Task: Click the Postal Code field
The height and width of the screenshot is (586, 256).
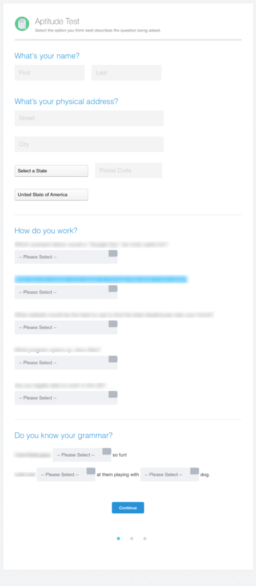Action: pos(129,171)
